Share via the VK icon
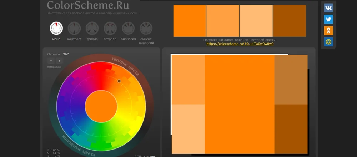 pyautogui.click(x=328, y=8)
